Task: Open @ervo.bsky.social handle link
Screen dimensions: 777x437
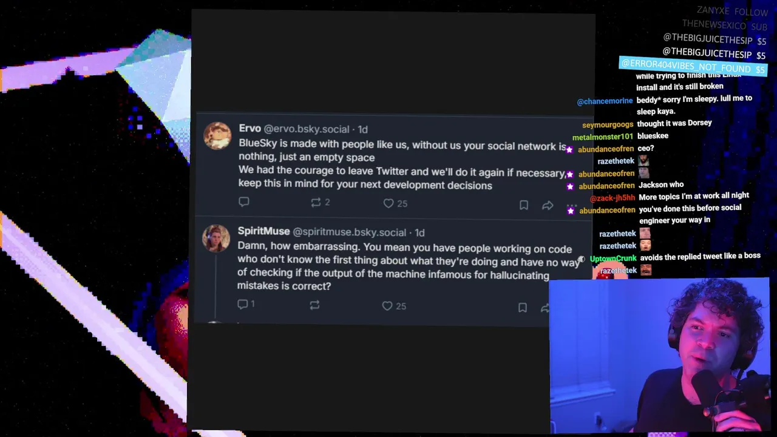Action: pyautogui.click(x=307, y=129)
